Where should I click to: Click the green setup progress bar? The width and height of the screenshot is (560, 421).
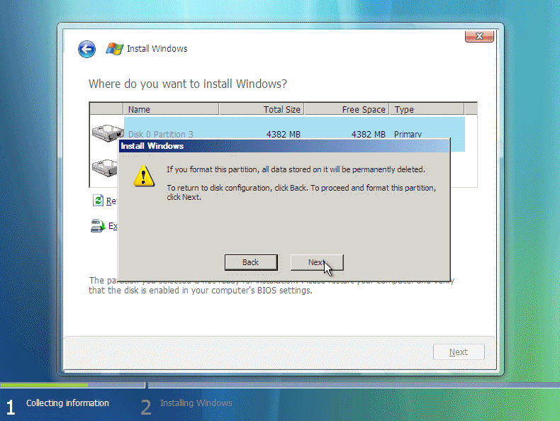click(x=44, y=385)
